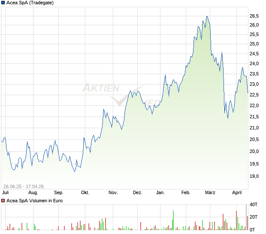Screen dimensions: 266x234
Task: Click the 'Nov.' month label
Action: click(113, 192)
